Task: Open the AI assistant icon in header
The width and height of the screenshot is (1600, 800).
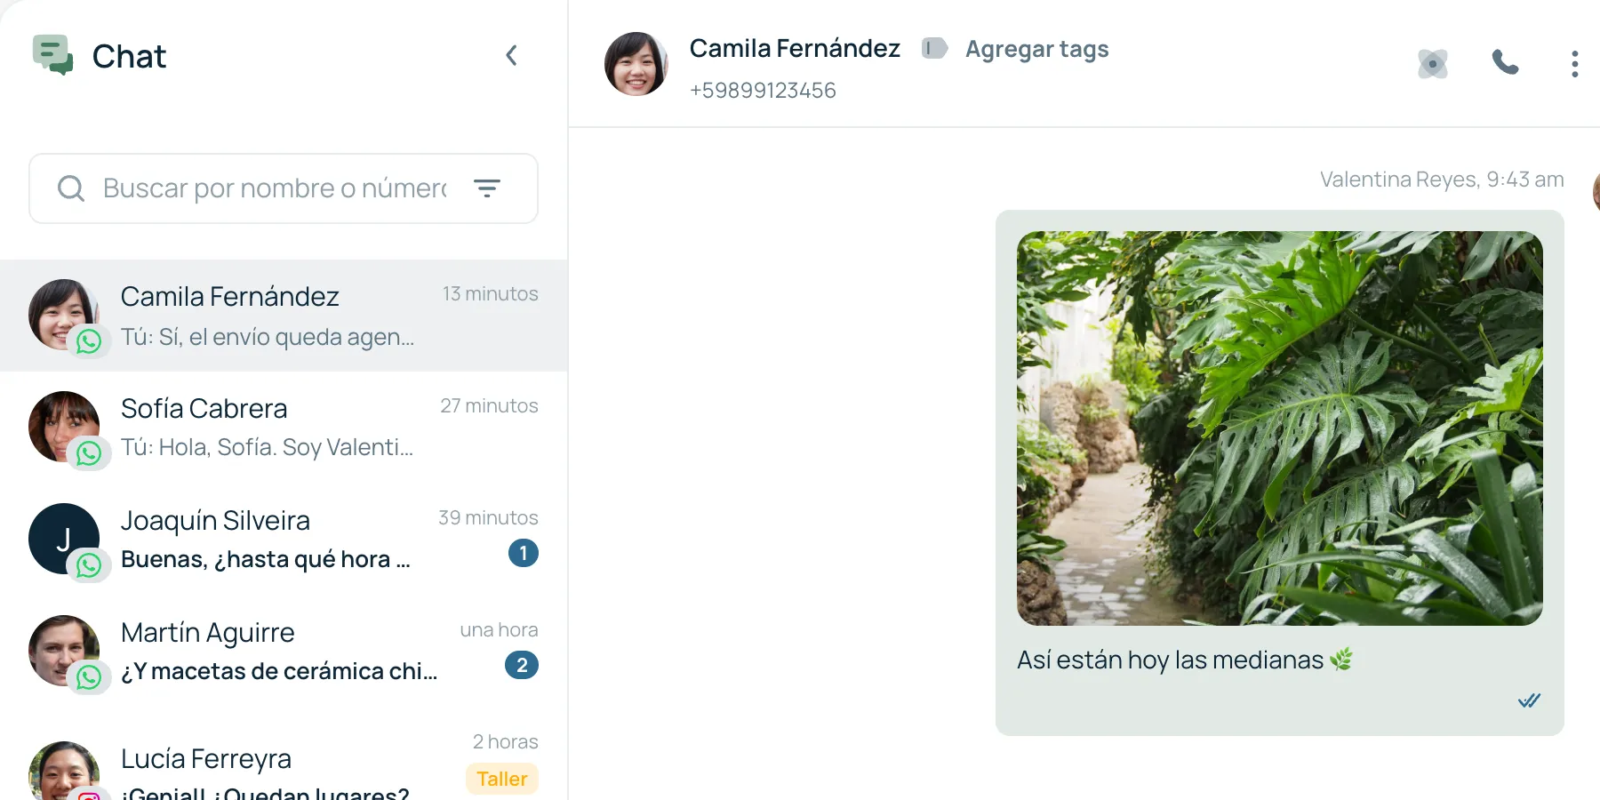Action: pos(1433,64)
